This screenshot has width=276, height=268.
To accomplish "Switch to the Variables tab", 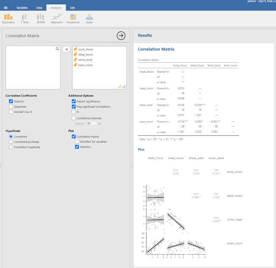I will pyautogui.click(x=22, y=8).
